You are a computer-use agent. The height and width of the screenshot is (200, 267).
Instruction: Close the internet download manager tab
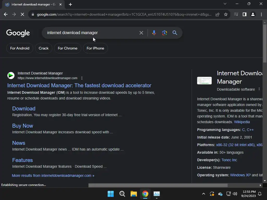[60, 4]
